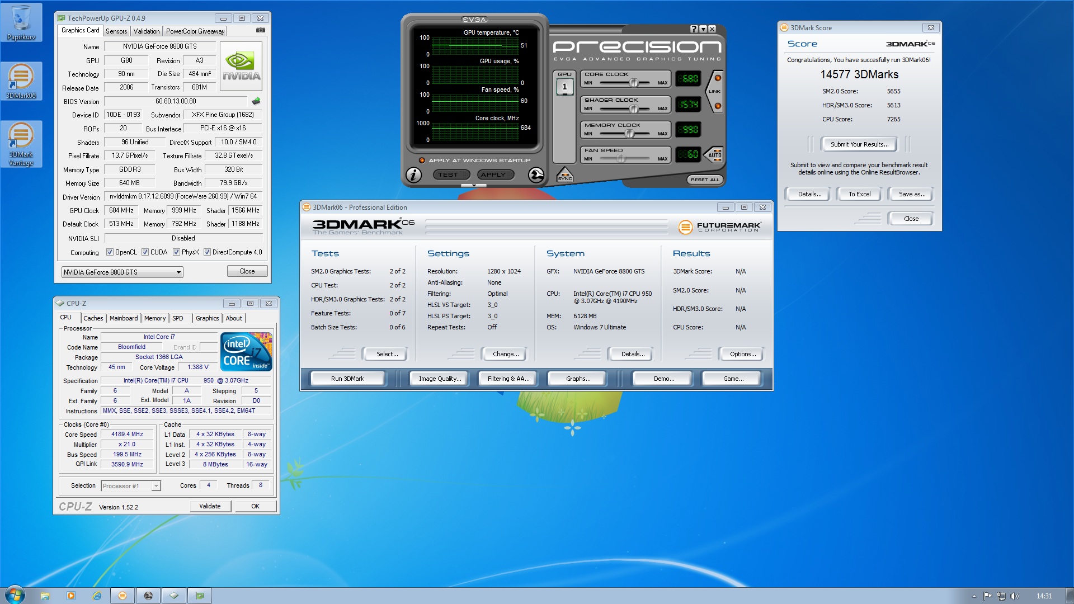Click the Precision down-arrow minimize icon
The width and height of the screenshot is (1074, 604).
coord(703,29)
